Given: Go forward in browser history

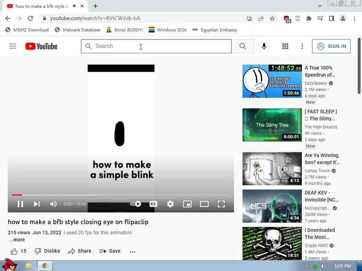Looking at the screenshot, I should click(19, 18).
